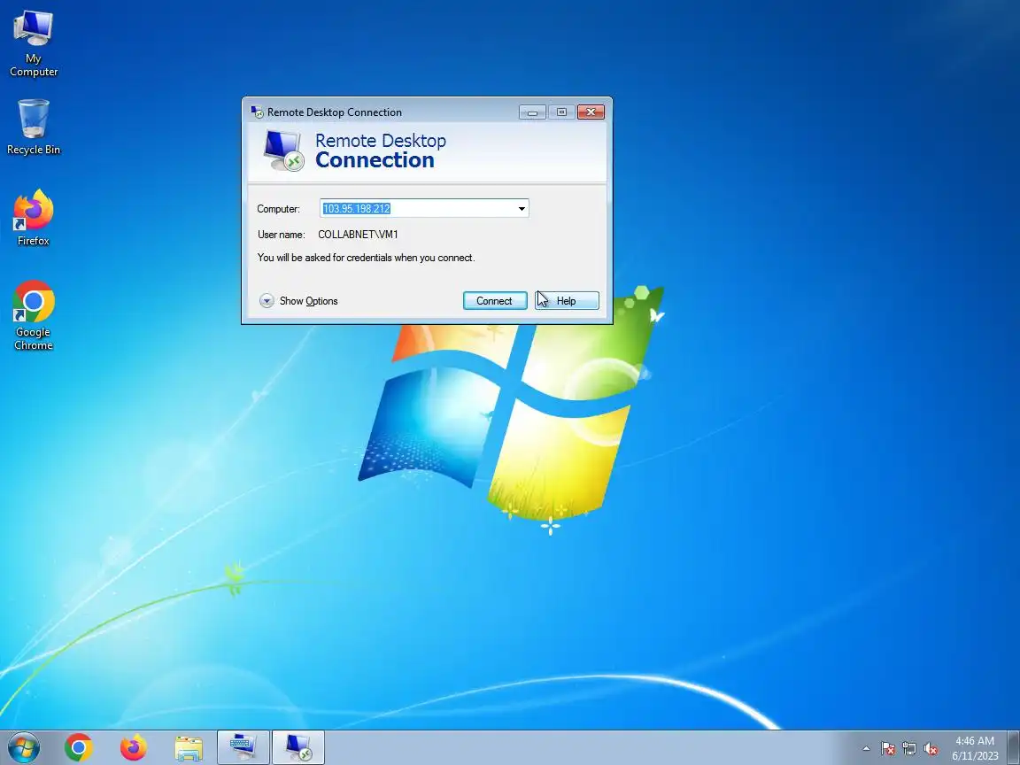Click the Show Desktop strip beside the clock
The height and width of the screenshot is (765, 1020).
tap(1013, 747)
